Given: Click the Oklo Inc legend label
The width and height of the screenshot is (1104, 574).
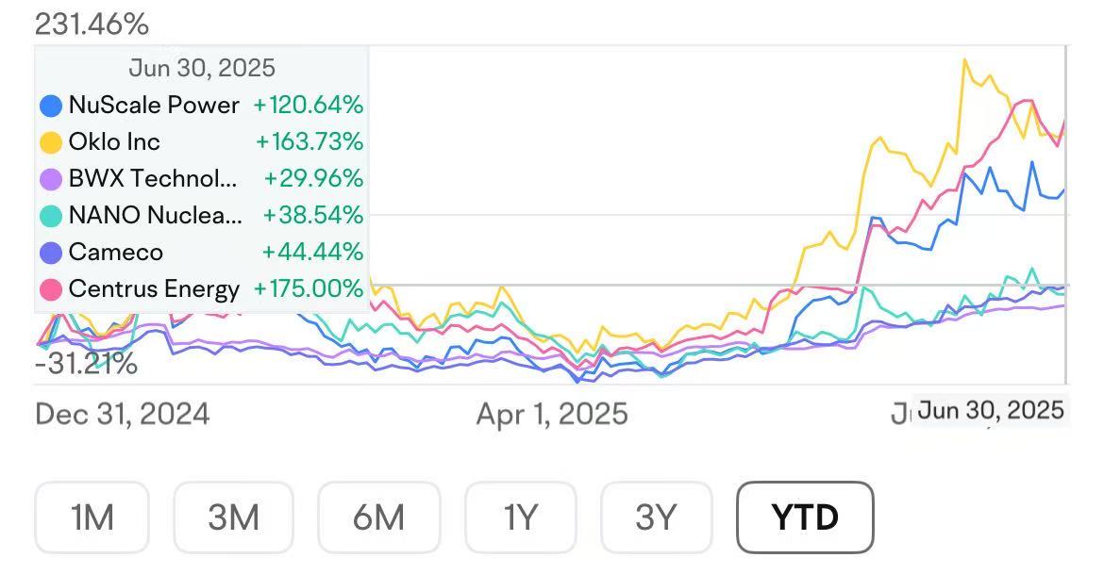Looking at the screenshot, I should click(x=114, y=141).
